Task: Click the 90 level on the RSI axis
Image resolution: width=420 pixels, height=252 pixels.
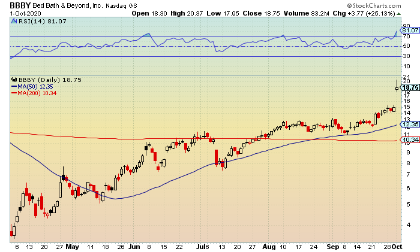Action: tap(407, 26)
